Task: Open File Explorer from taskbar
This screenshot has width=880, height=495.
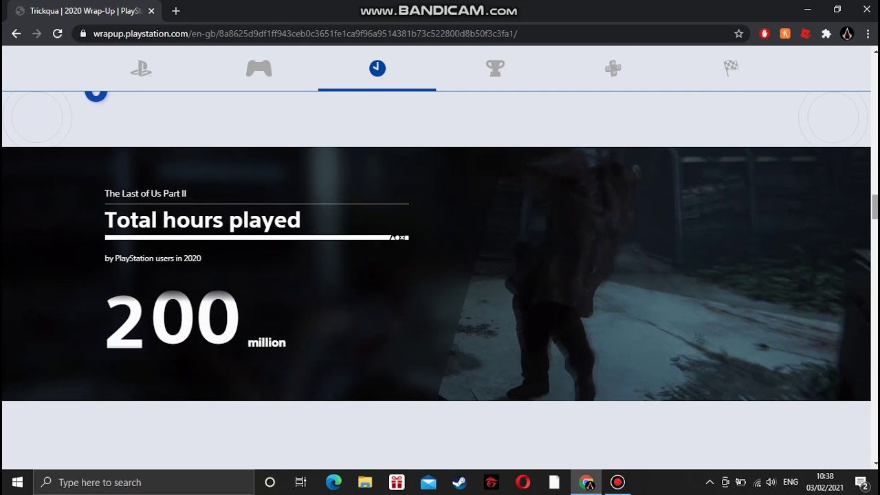Action: 365,482
